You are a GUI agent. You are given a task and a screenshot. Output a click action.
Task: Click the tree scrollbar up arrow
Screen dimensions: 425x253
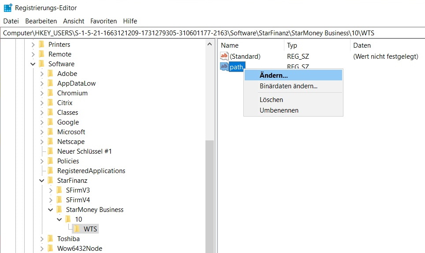pos(209,44)
